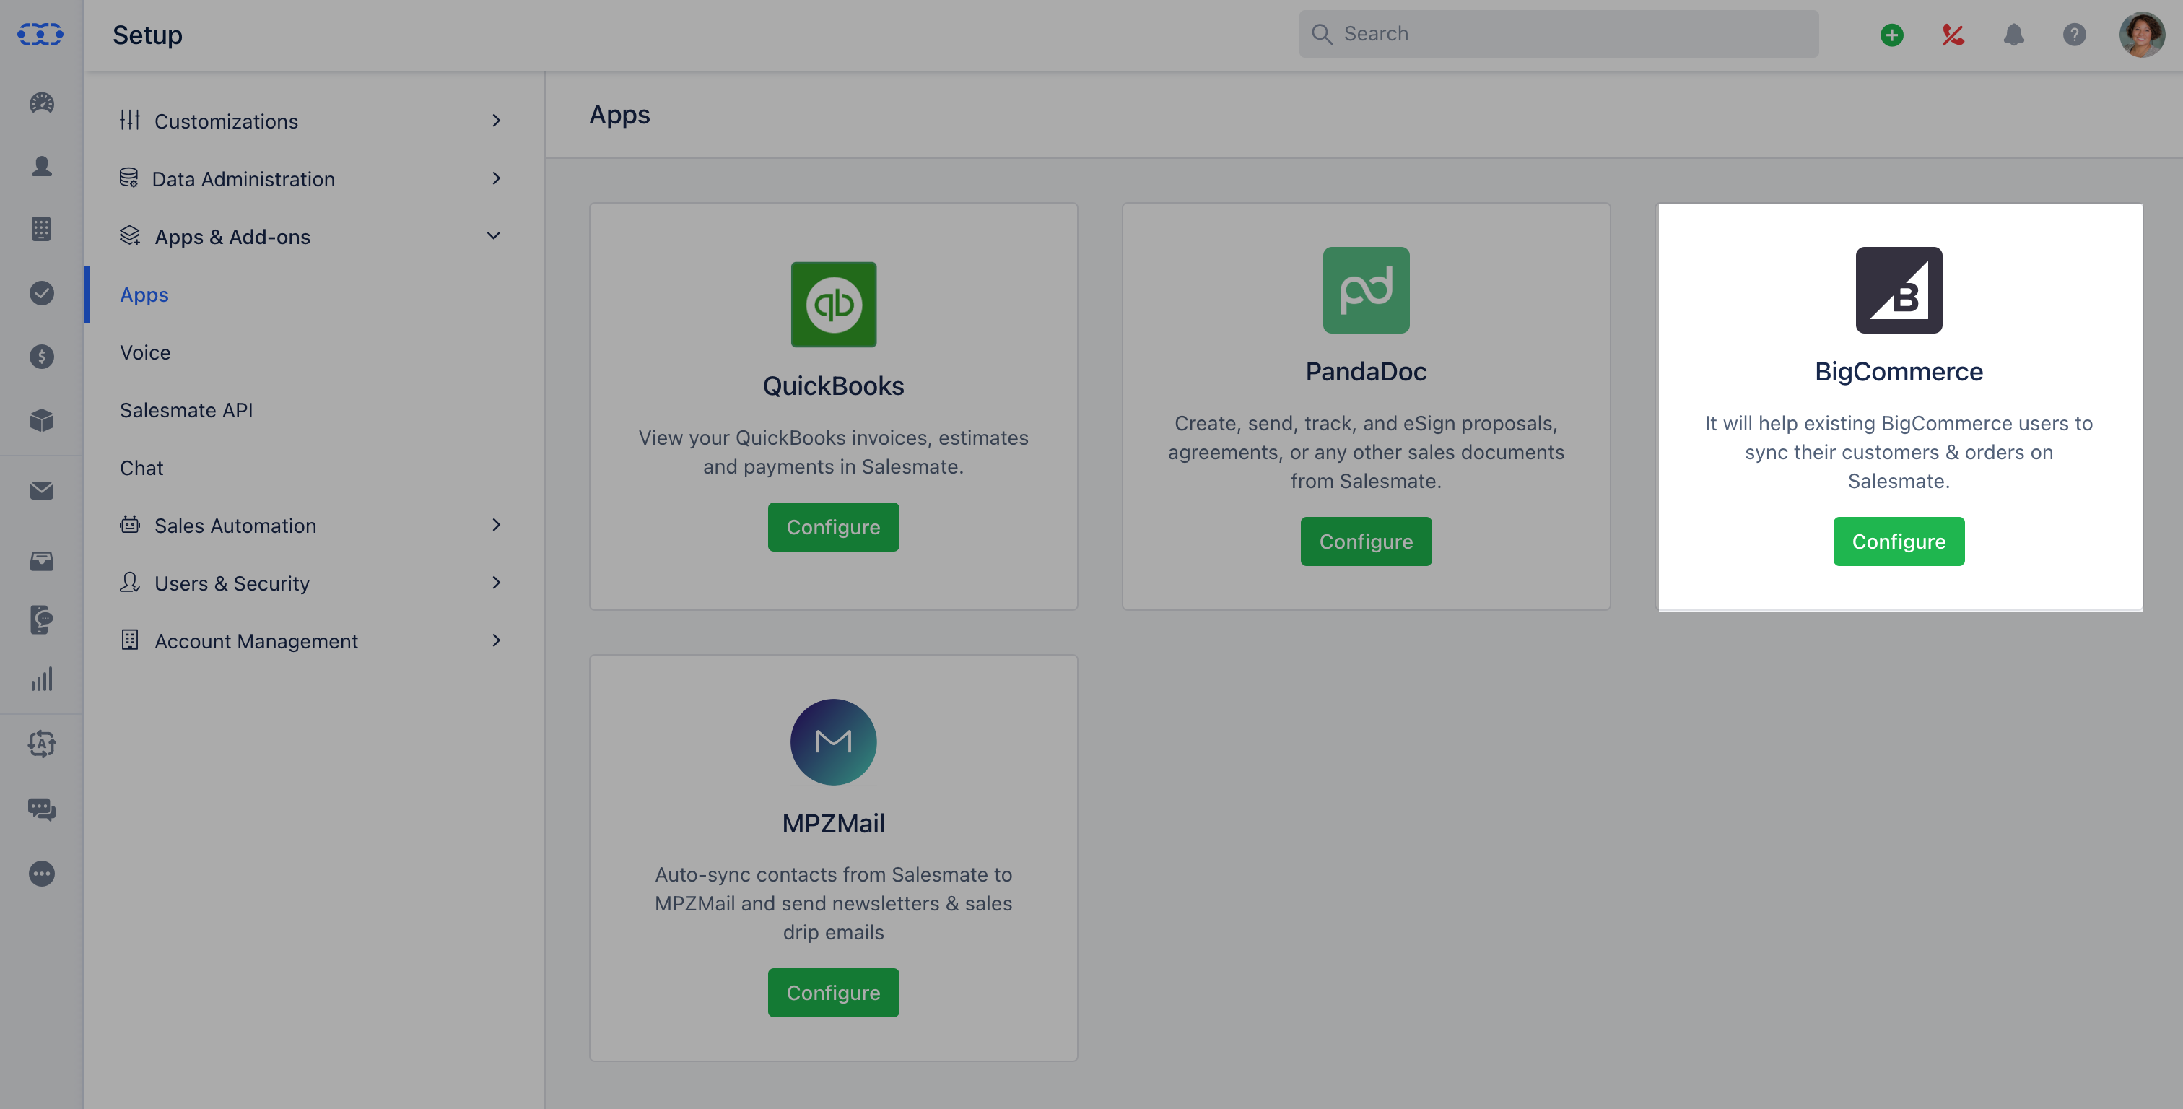The width and height of the screenshot is (2183, 1109).
Task: Click the PandaDoc logo icon
Action: click(1366, 290)
